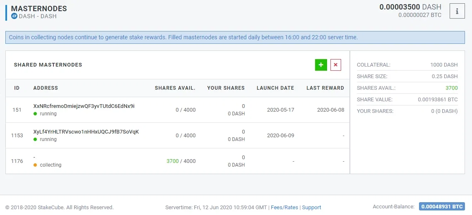The height and width of the screenshot is (215, 472).
Task: Click green running status dot for node 1153
Action: [35, 139]
